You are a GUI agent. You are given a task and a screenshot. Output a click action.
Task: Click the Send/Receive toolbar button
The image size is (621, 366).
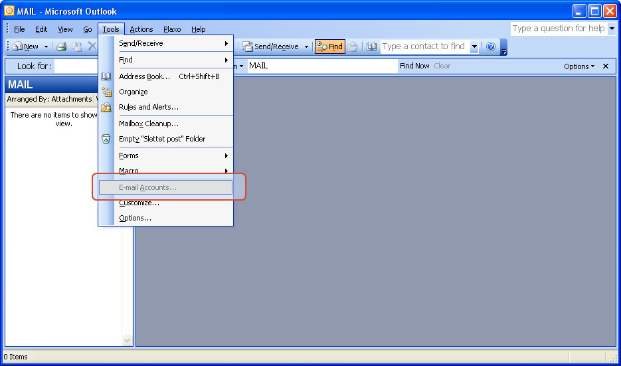(x=271, y=46)
